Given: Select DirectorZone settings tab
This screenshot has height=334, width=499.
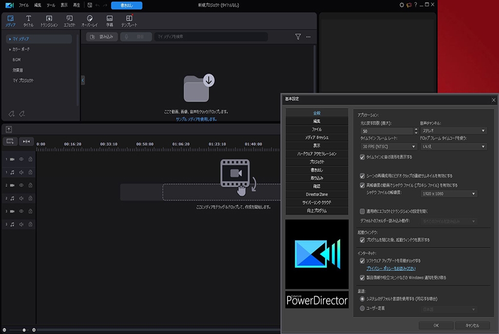Looking at the screenshot, I should [317, 194].
